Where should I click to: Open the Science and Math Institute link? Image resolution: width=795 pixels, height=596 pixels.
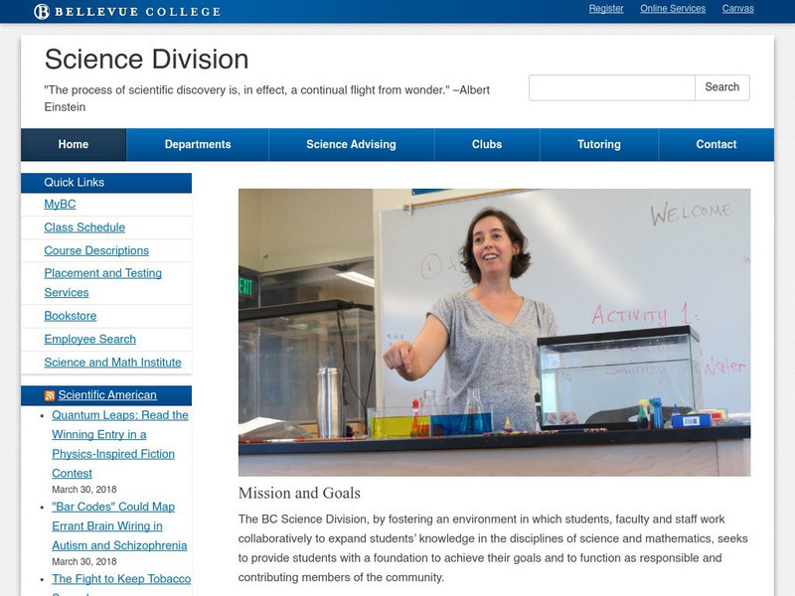pyautogui.click(x=112, y=363)
